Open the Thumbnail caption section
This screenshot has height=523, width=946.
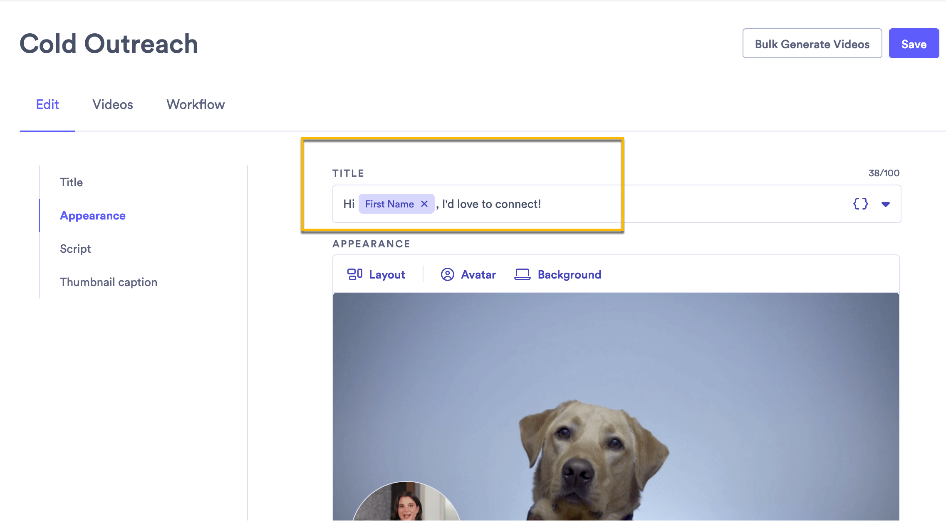coord(109,282)
